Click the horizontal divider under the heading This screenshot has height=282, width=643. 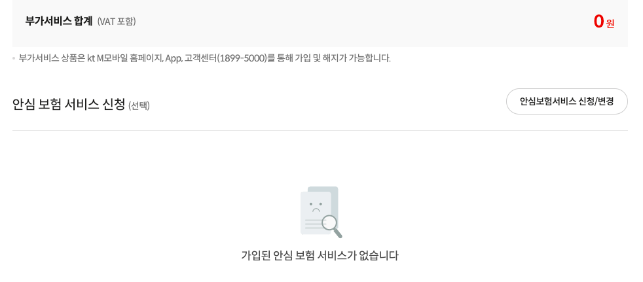pos(320,131)
